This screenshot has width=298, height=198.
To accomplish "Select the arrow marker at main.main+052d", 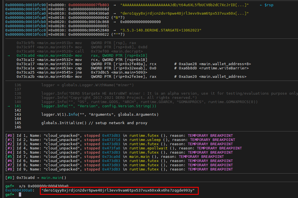I will click(x=9, y=56).
